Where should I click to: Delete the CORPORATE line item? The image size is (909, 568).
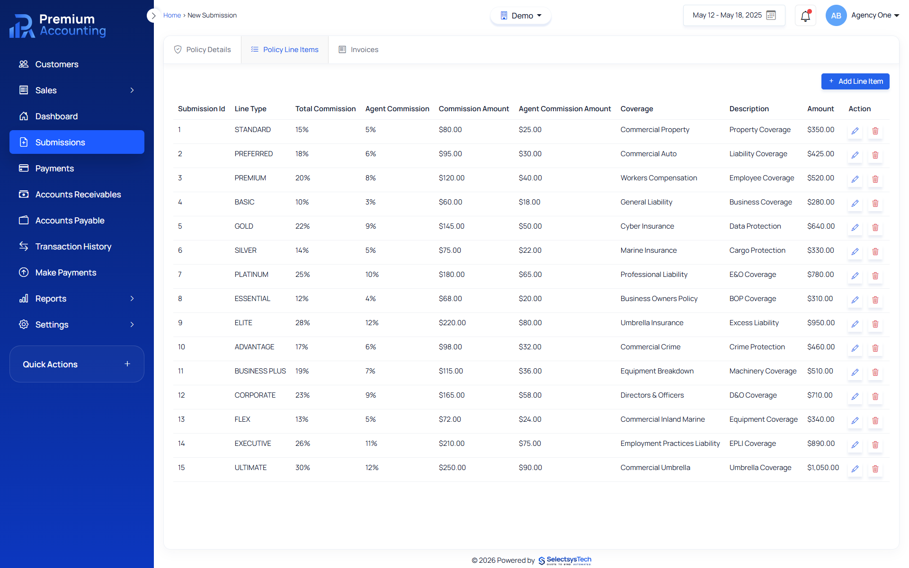[875, 397]
